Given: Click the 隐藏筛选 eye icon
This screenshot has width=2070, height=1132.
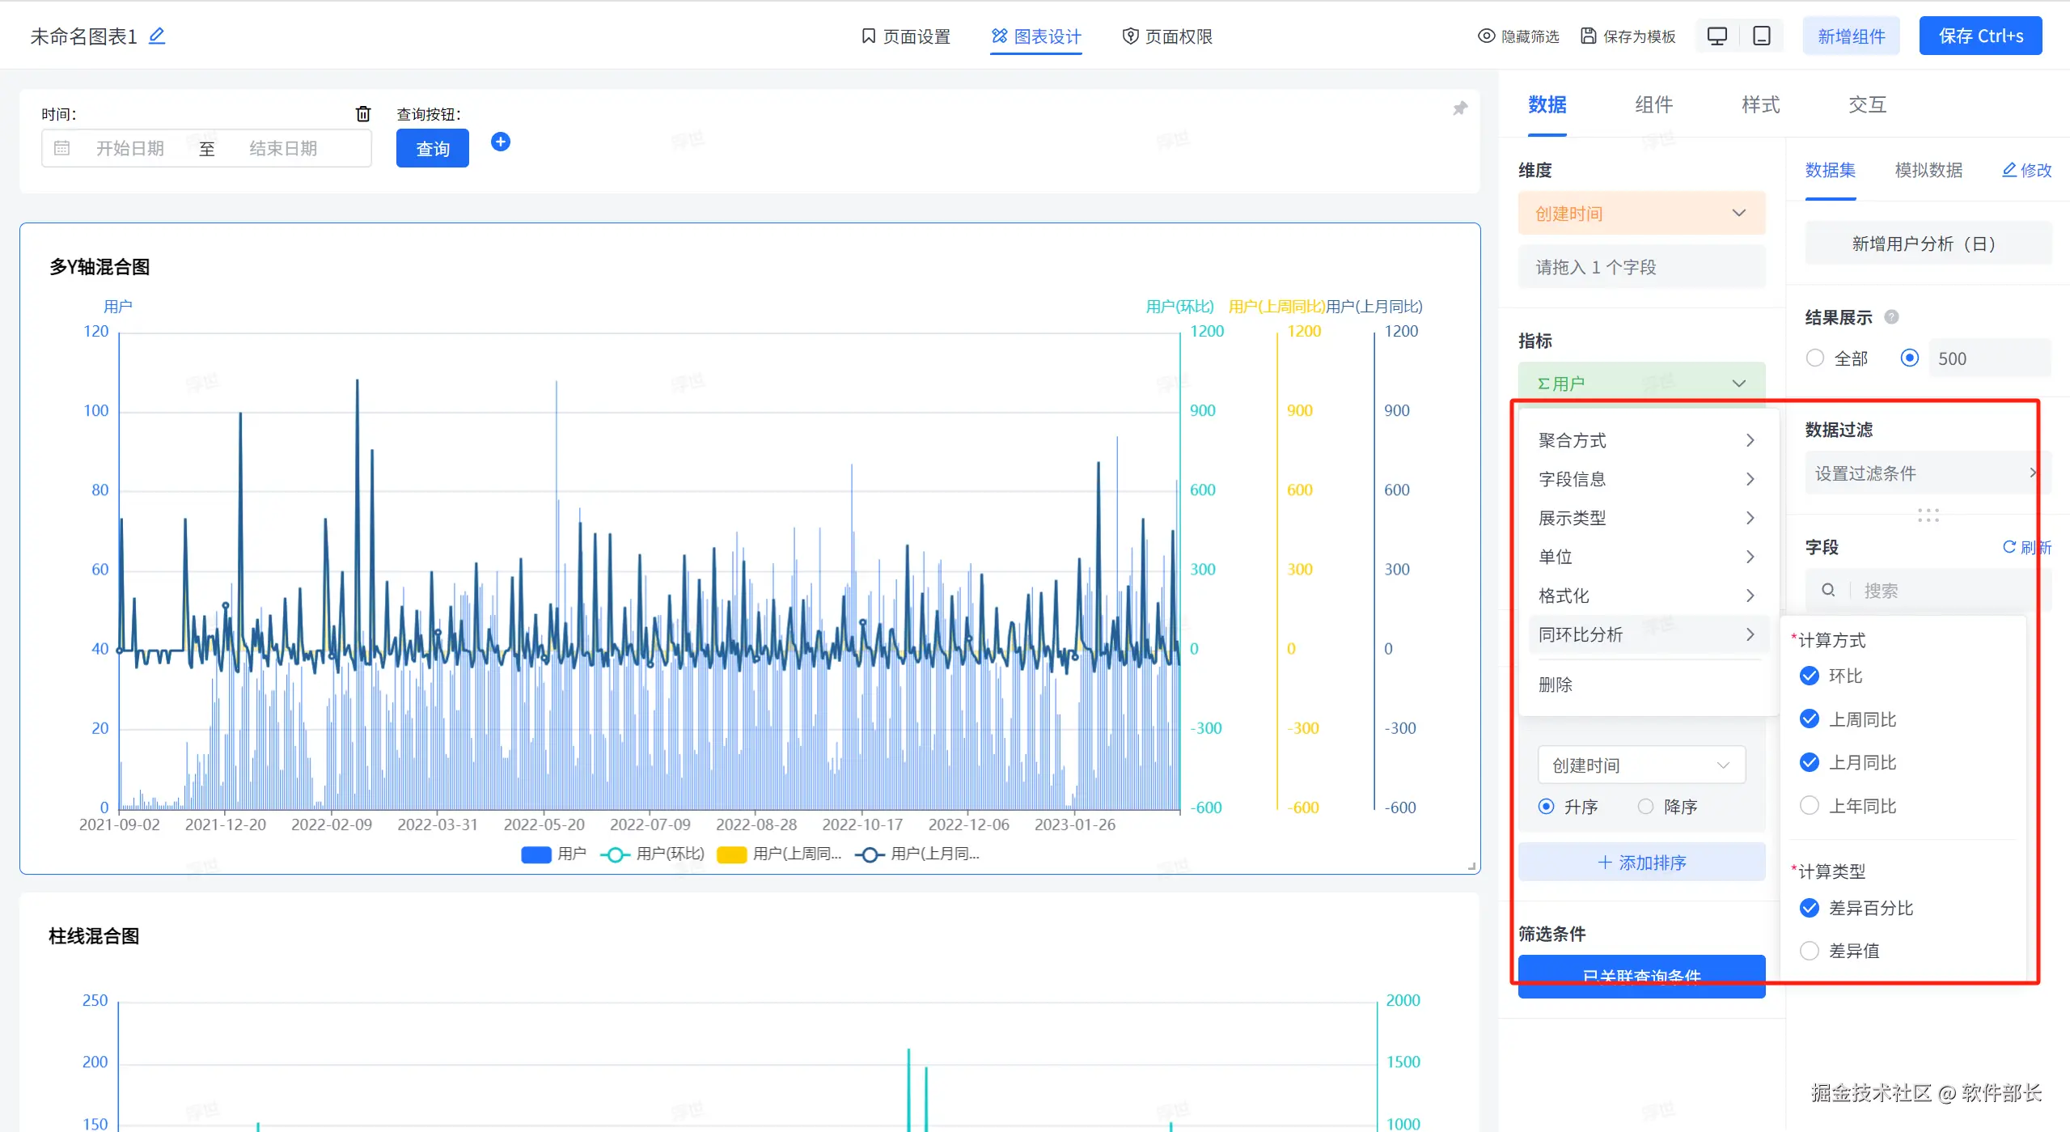Looking at the screenshot, I should coord(1486,36).
